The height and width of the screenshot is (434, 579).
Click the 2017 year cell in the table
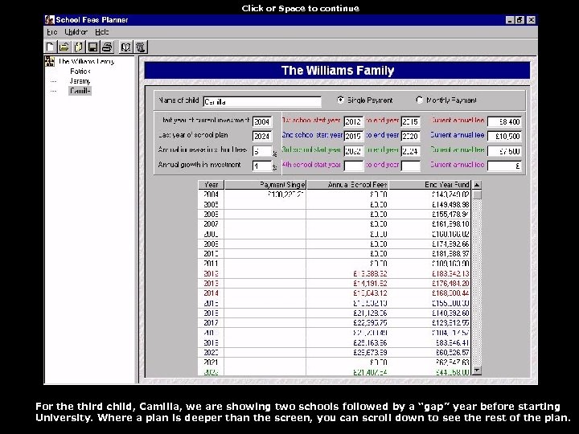click(x=211, y=322)
